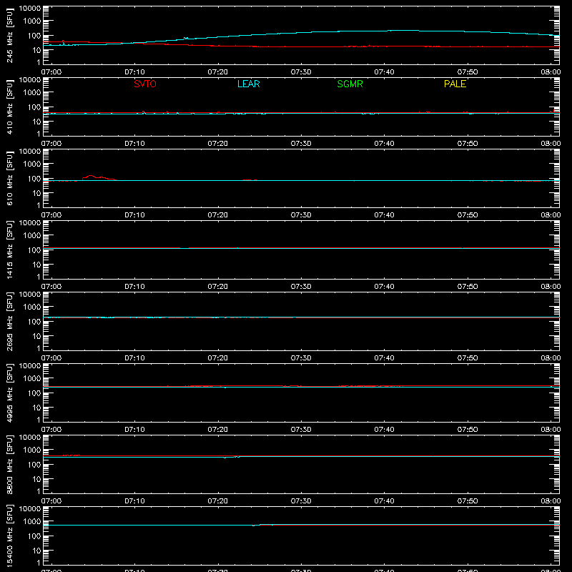Click the 07:40 tick of the 2695 MHz panel

point(384,358)
